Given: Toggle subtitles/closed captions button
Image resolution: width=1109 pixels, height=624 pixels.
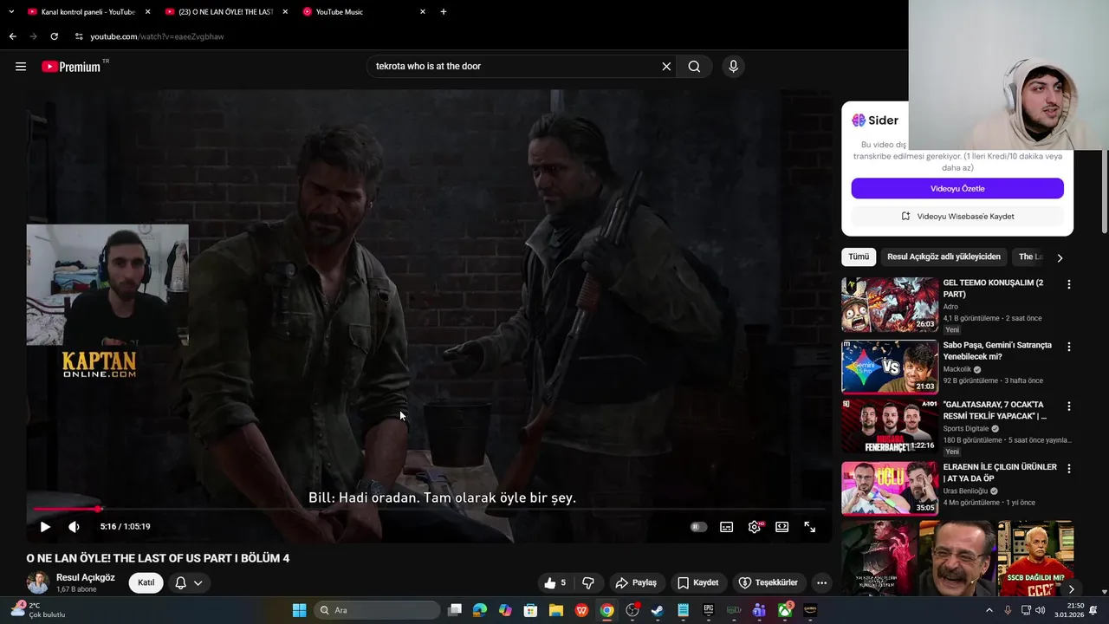Looking at the screenshot, I should pos(726,526).
